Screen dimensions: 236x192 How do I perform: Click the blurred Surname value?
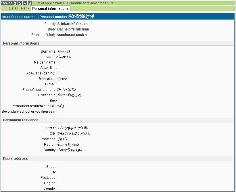click(x=64, y=51)
